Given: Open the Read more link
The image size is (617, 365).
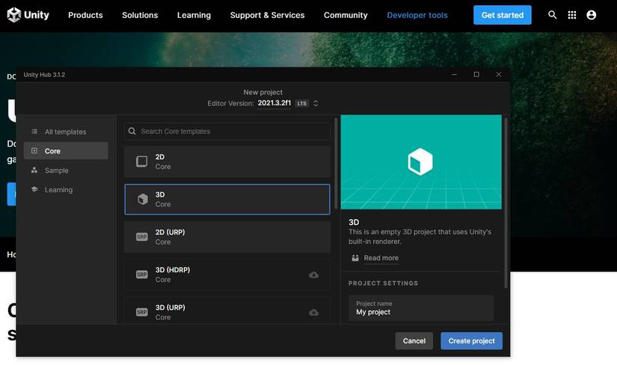Looking at the screenshot, I should [381, 258].
